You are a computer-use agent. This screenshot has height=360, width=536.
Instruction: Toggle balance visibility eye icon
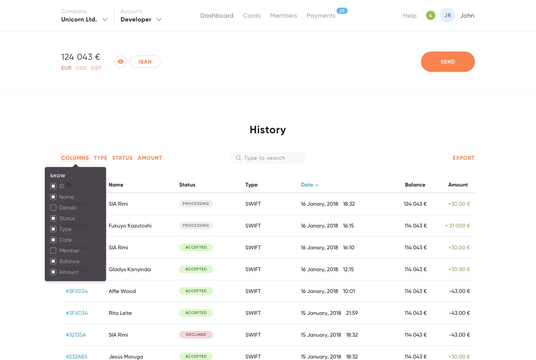pyautogui.click(x=121, y=62)
